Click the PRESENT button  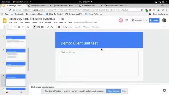[x=138, y=20]
